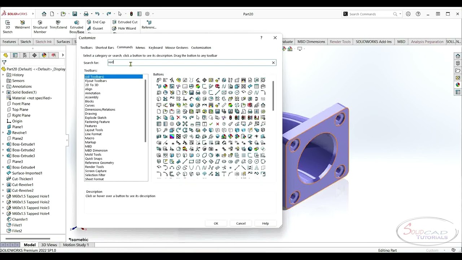Open the Customization tab

click(201, 48)
